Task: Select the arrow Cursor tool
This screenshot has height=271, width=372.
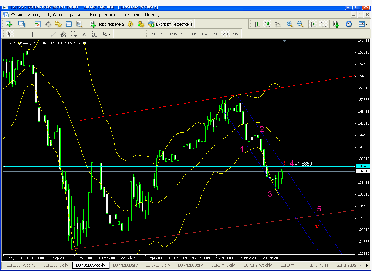Action: [9, 34]
